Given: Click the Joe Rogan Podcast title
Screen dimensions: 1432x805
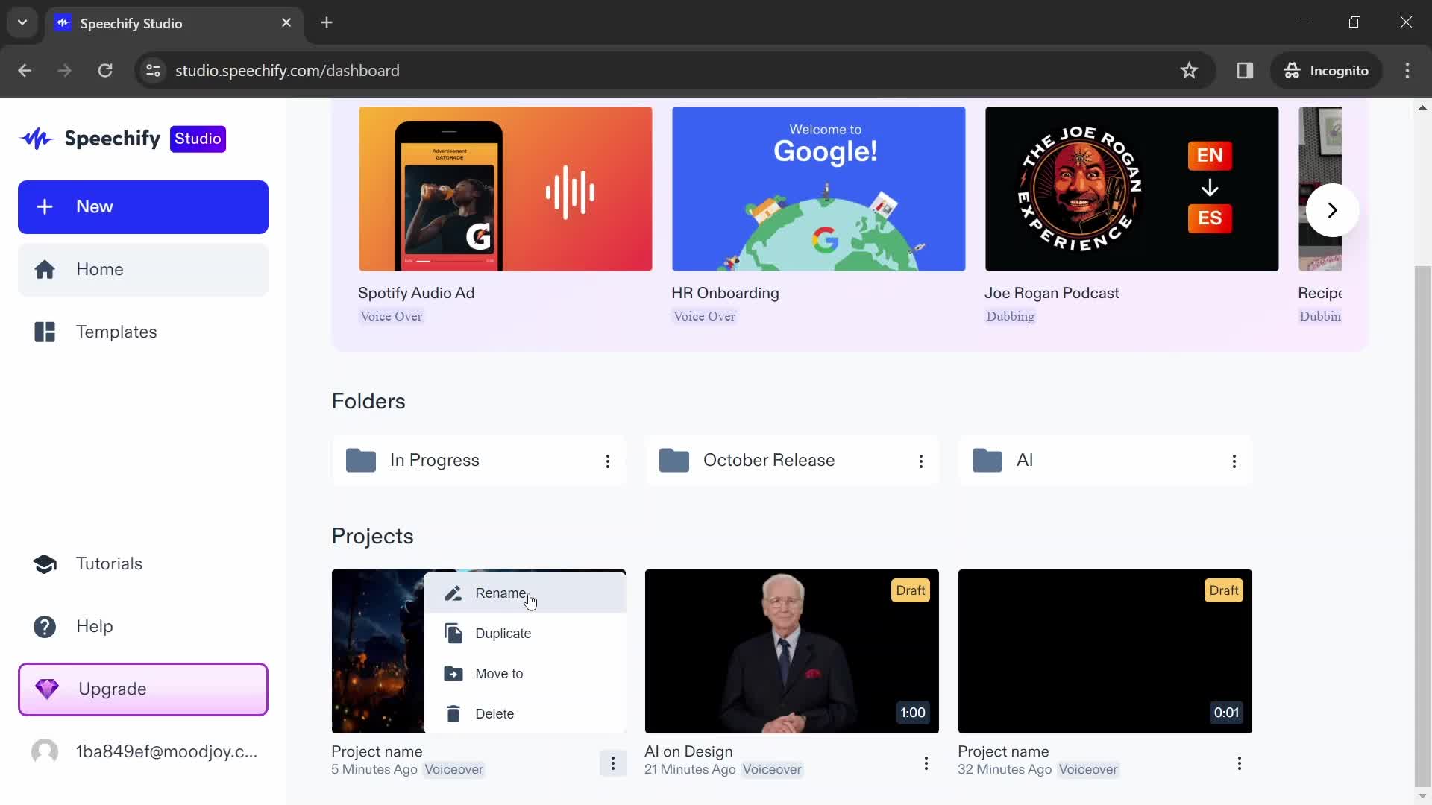Looking at the screenshot, I should point(1052,294).
